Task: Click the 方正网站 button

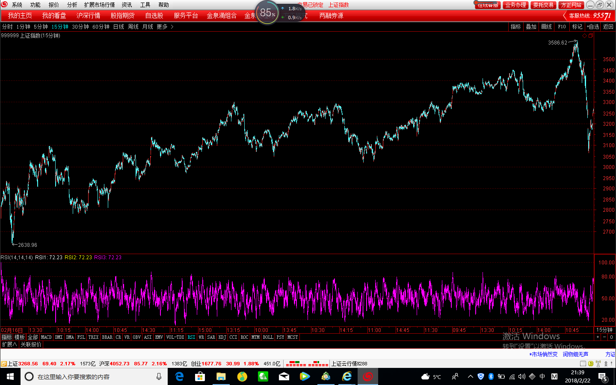Action: click(571, 5)
